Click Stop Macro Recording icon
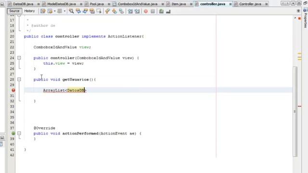The image size is (308, 173). [x=153, y=12]
